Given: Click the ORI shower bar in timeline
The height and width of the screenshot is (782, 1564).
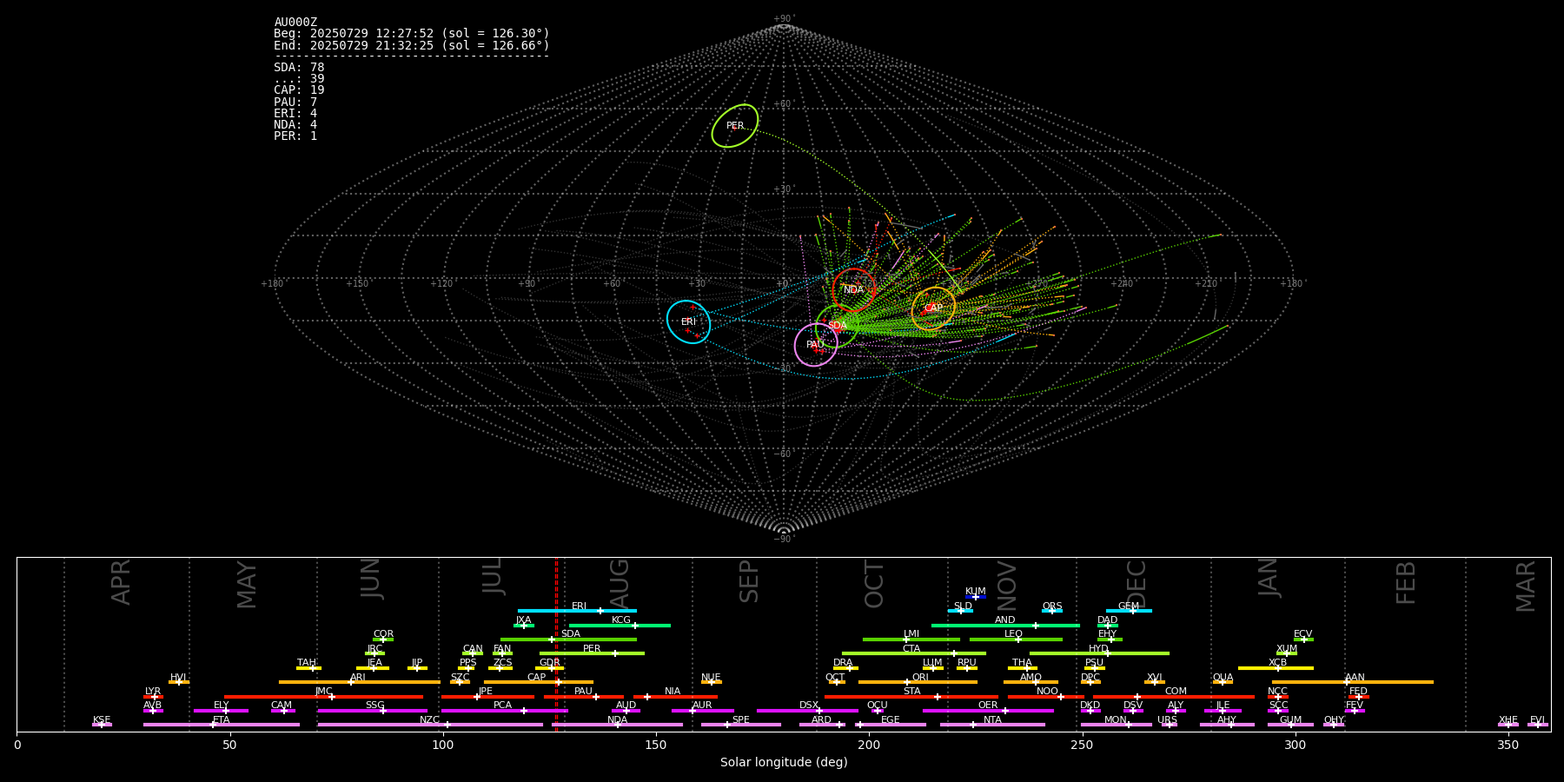Looking at the screenshot, I should pyautogui.click(x=918, y=682).
